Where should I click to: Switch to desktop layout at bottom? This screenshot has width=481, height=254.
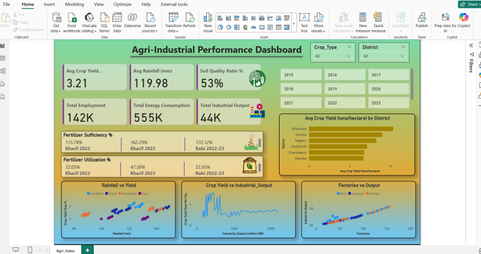16,250
